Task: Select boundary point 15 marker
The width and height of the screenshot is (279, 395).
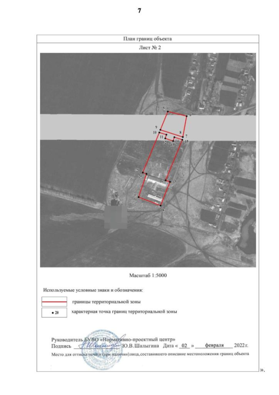Action: click(x=182, y=141)
